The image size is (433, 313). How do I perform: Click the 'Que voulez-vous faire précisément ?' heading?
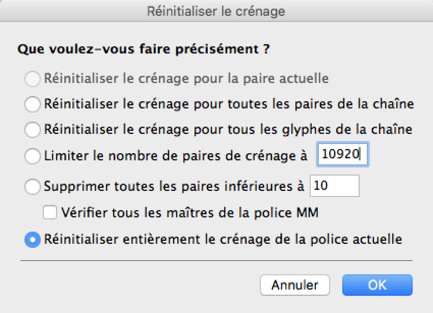point(143,50)
